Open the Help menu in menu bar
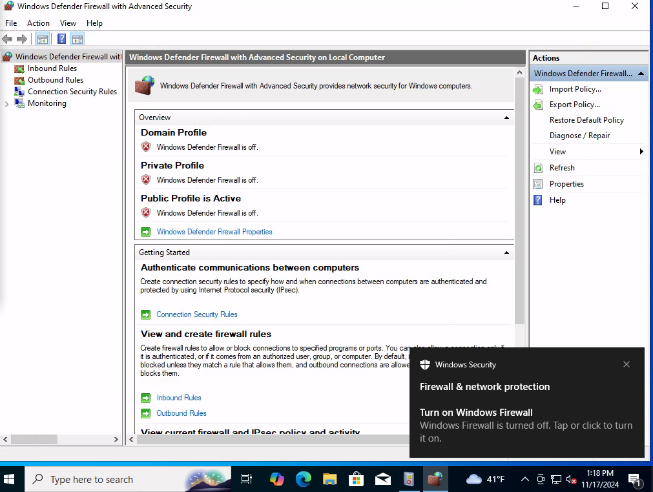The image size is (653, 492). tap(94, 23)
